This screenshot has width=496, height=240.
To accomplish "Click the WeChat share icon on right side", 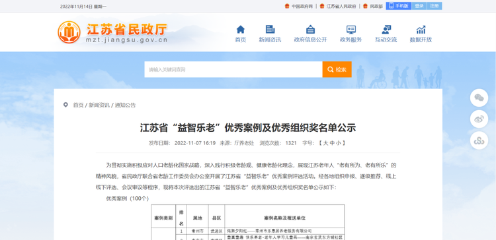I will point(479,98).
